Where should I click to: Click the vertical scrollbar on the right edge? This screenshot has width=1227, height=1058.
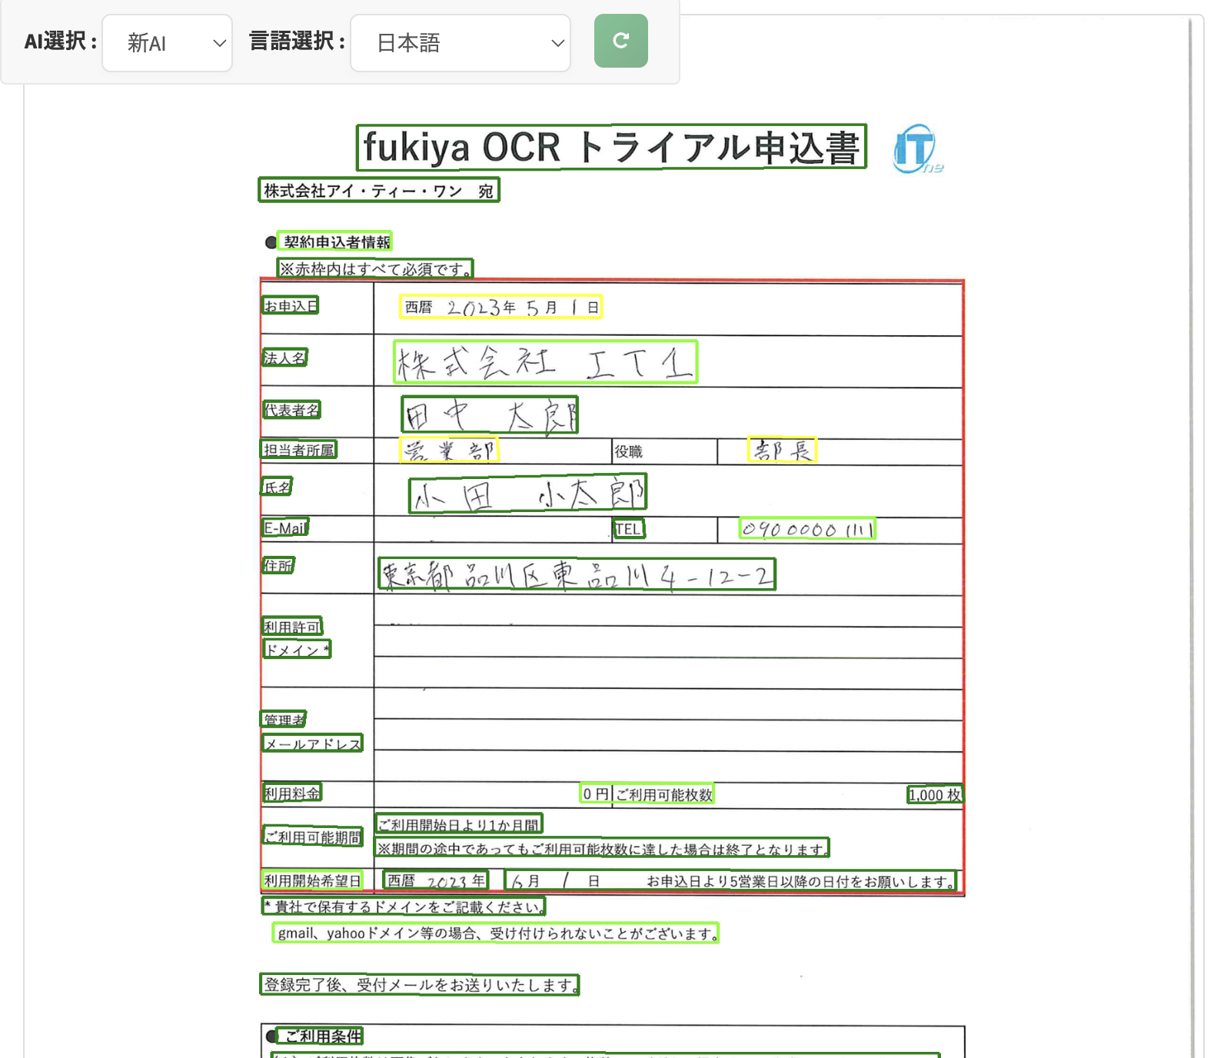coord(1190,537)
